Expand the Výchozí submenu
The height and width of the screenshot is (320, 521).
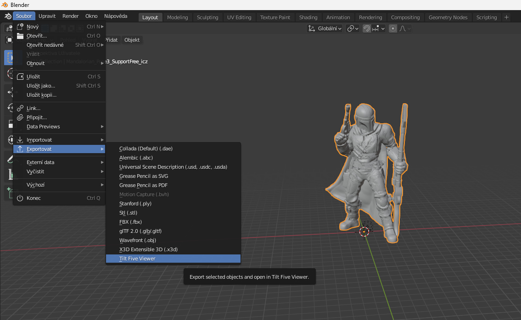point(59,185)
